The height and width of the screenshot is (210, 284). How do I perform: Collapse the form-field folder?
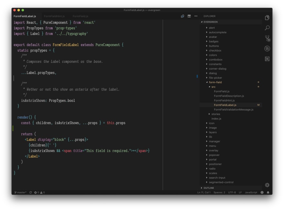coord(231,82)
